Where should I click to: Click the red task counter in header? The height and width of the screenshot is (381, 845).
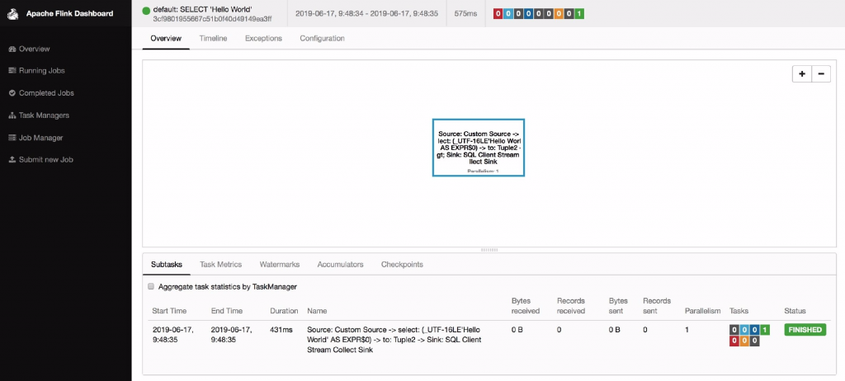coord(498,13)
